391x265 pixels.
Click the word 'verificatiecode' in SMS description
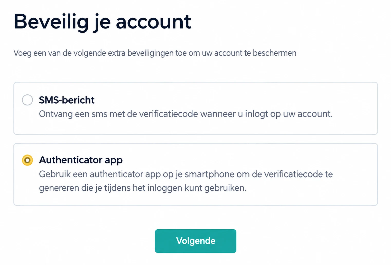169,114
